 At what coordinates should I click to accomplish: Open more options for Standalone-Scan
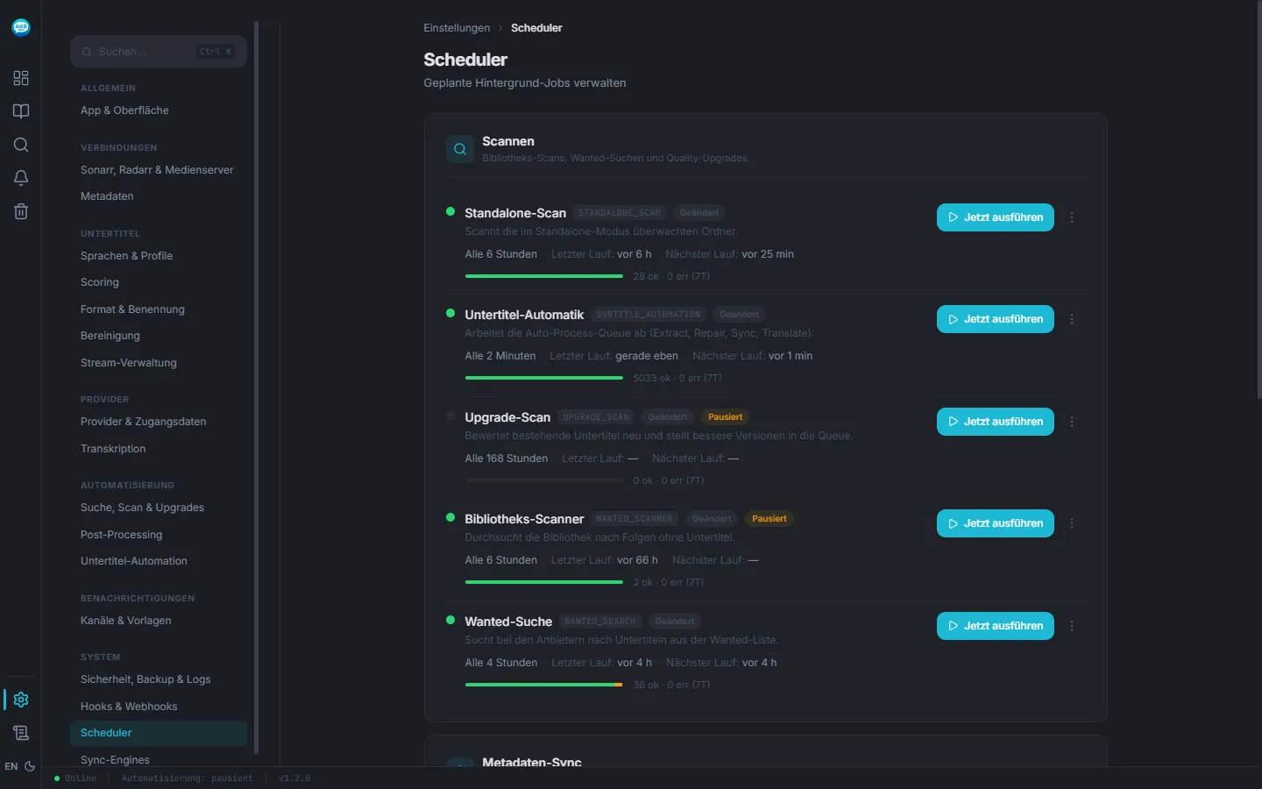(1072, 217)
